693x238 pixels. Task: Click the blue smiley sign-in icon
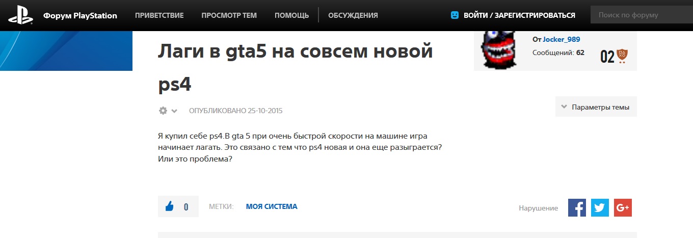coord(455,15)
